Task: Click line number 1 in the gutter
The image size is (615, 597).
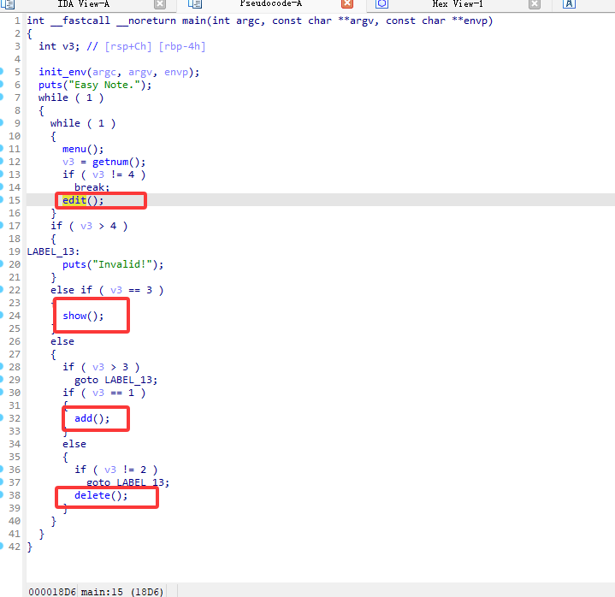Action: tap(17, 21)
